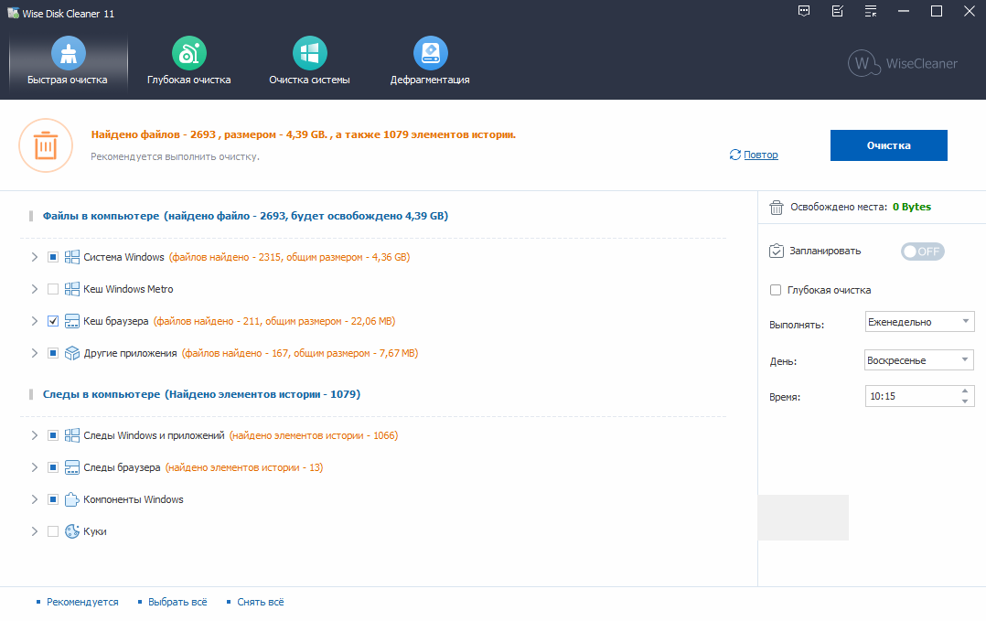Select the Файлы в компьютере section header

pos(245,216)
